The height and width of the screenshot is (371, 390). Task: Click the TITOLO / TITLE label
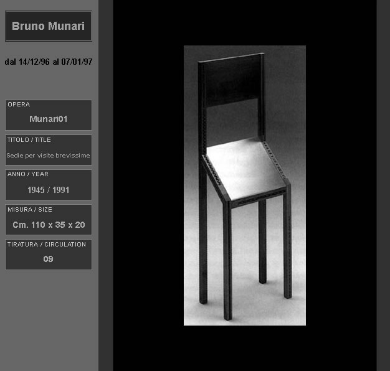pyautogui.click(x=29, y=140)
